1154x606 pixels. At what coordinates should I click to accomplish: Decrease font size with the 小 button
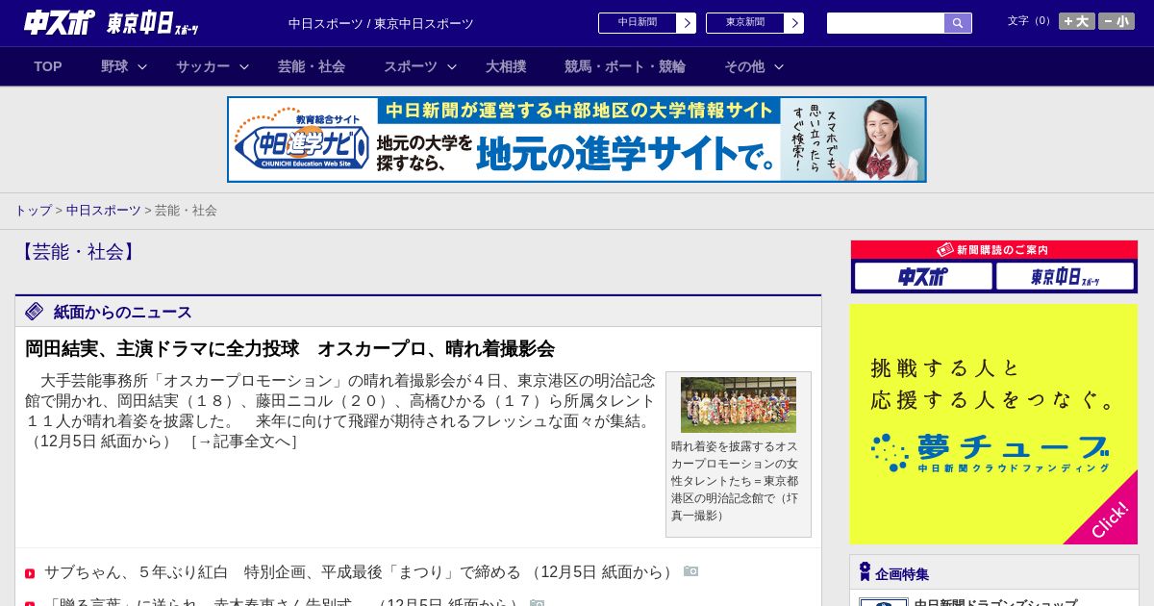[1116, 21]
